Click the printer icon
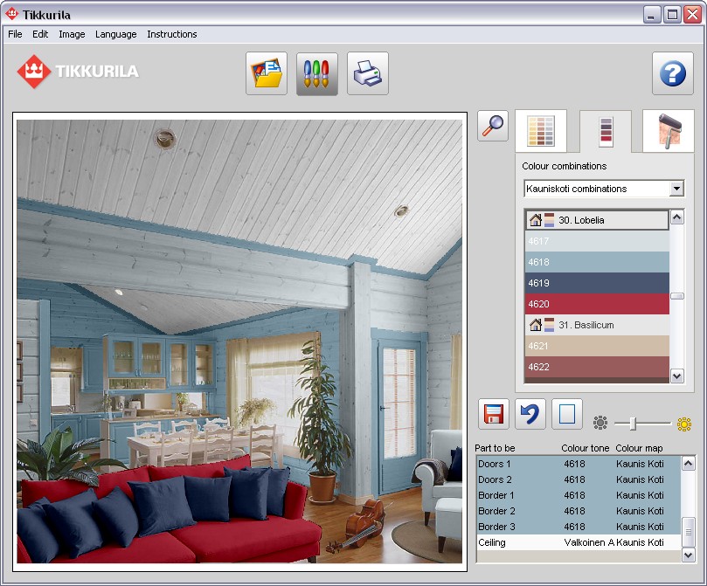 click(x=367, y=73)
